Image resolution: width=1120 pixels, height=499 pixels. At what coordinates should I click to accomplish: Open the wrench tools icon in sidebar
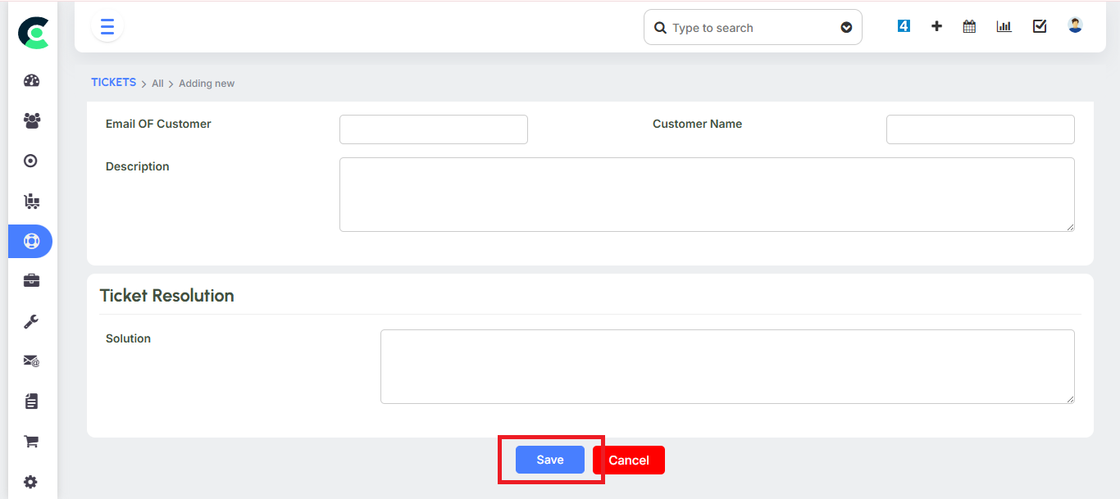[x=31, y=321]
